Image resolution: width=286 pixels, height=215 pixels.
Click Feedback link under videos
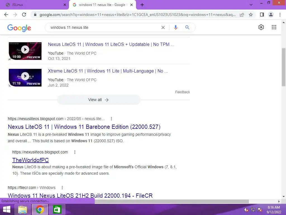182,92
